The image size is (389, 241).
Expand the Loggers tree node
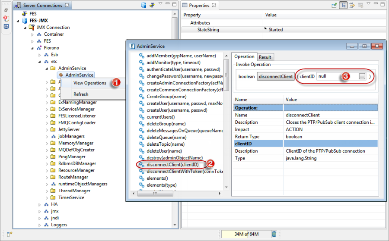click(x=39, y=225)
